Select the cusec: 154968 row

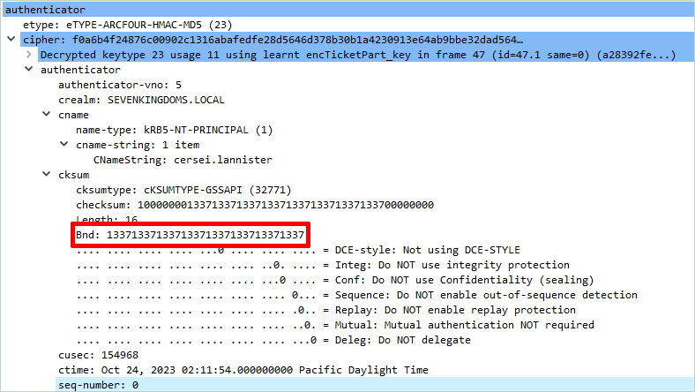(x=99, y=355)
